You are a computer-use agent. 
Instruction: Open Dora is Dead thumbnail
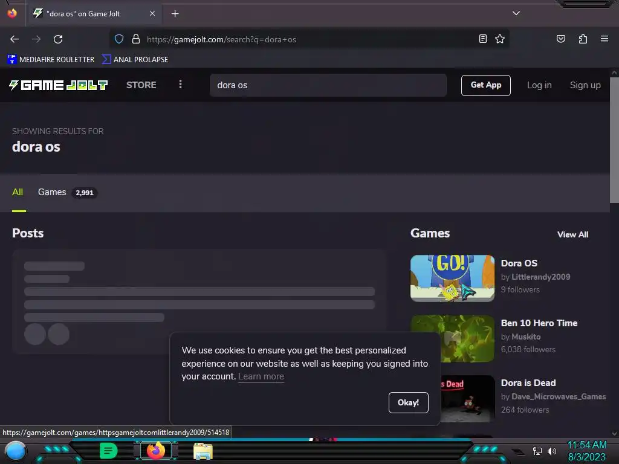click(467, 399)
